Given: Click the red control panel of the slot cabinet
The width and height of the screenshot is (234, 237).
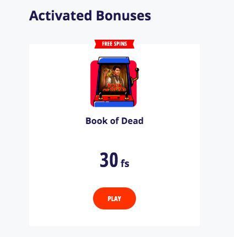Looking at the screenshot, I should coord(113,98).
